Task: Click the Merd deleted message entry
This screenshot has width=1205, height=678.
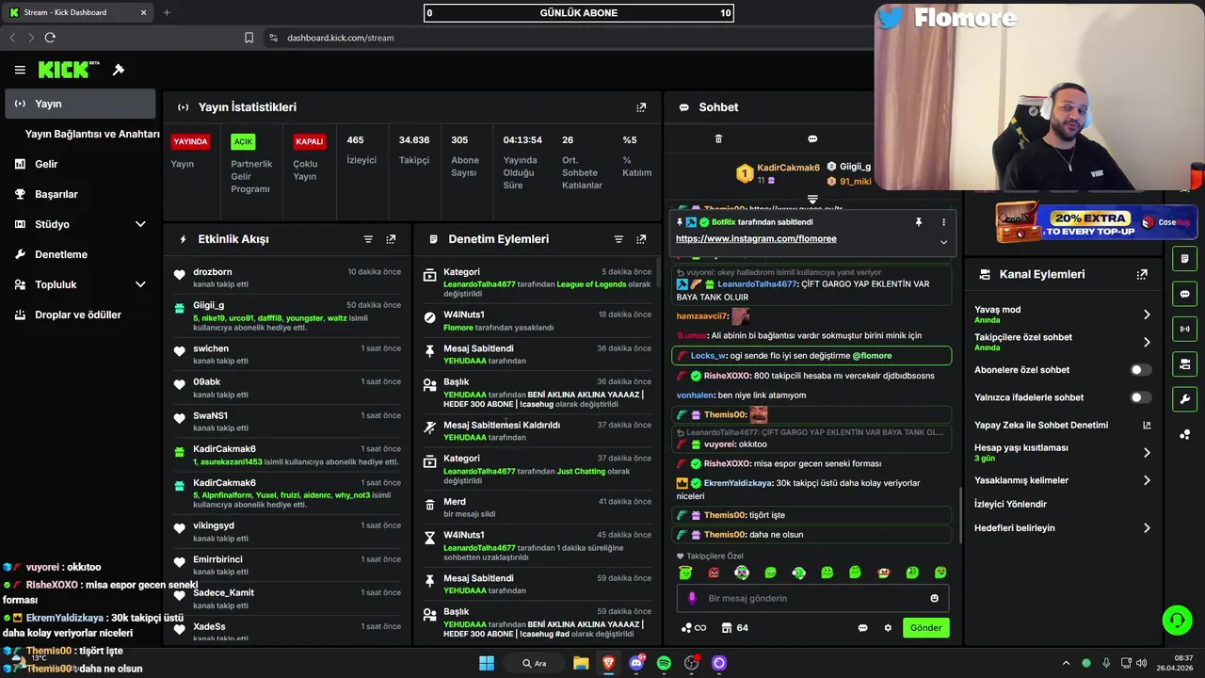Action: coord(537,508)
